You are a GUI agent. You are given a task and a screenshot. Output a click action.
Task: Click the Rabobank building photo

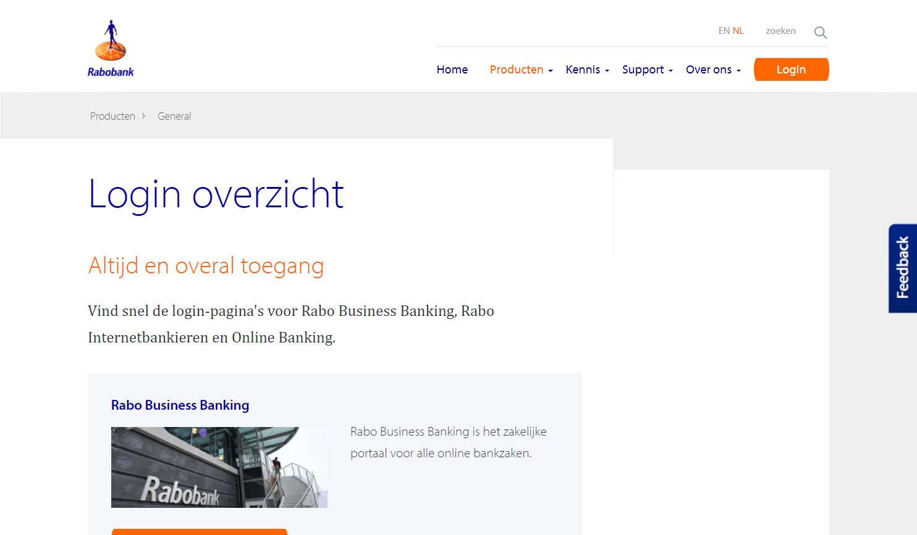pos(219,467)
